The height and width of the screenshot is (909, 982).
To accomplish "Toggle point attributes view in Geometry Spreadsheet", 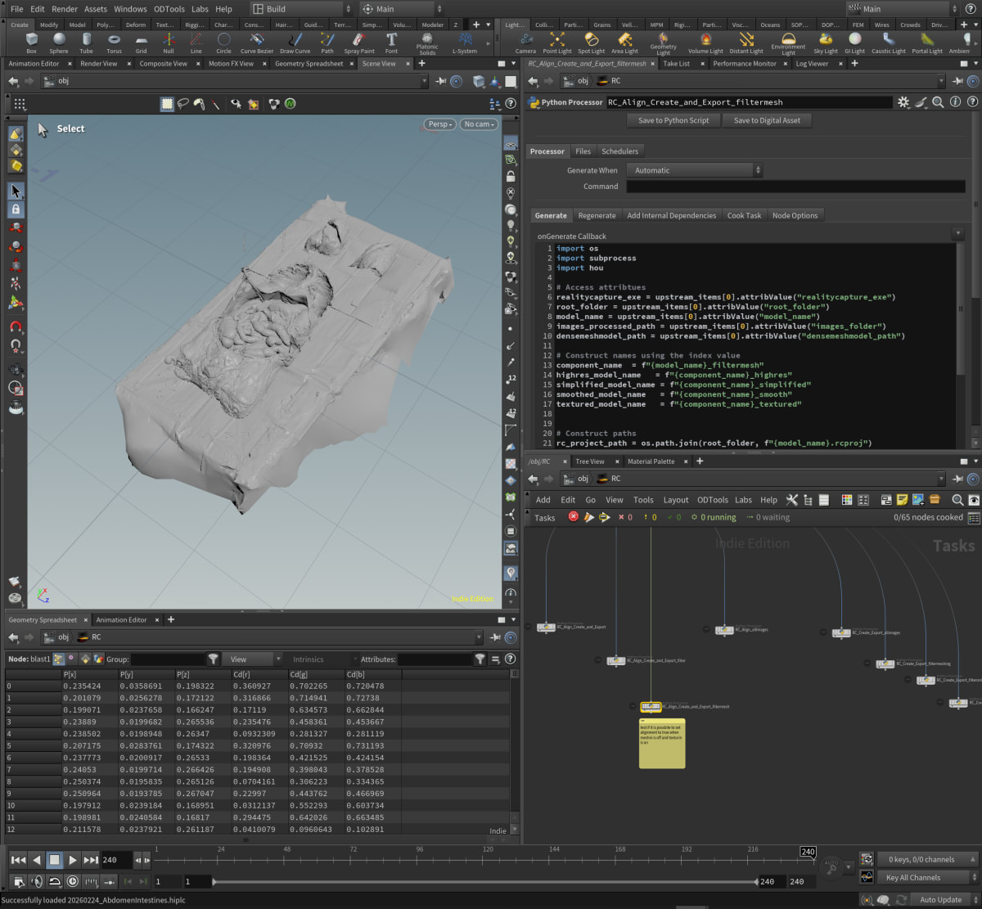I will point(59,659).
